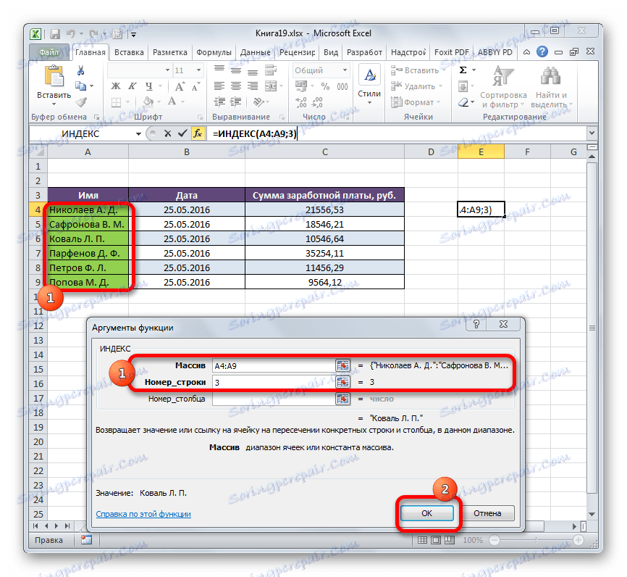627x577 pixels.
Task: Select Normal view icon in status bar
Action: click(422, 540)
